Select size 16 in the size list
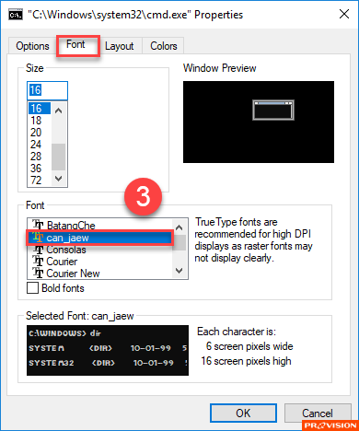Image resolution: width=359 pixels, height=431 pixels. point(40,108)
